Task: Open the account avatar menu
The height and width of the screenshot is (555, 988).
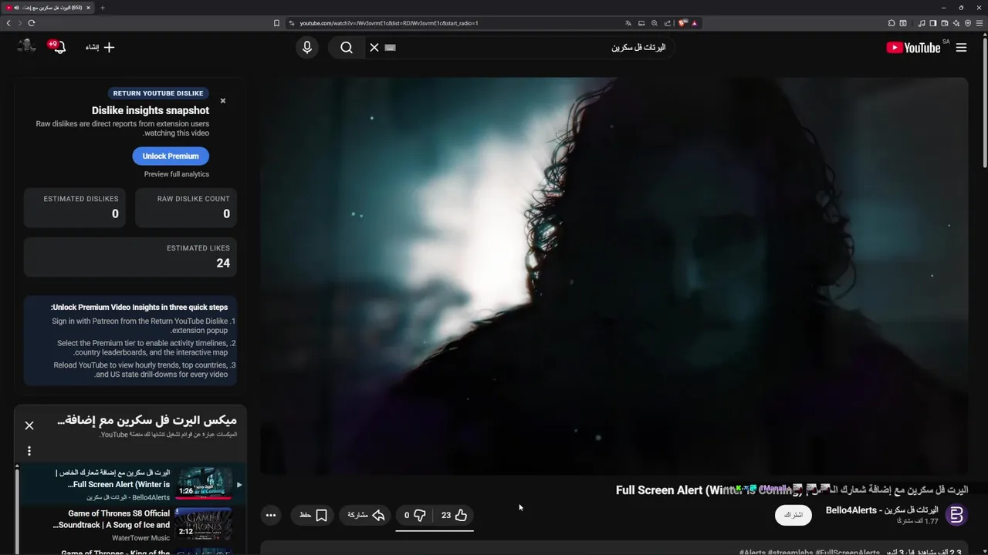Action: [x=27, y=46]
